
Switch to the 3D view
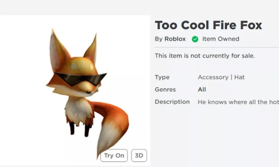(x=139, y=155)
